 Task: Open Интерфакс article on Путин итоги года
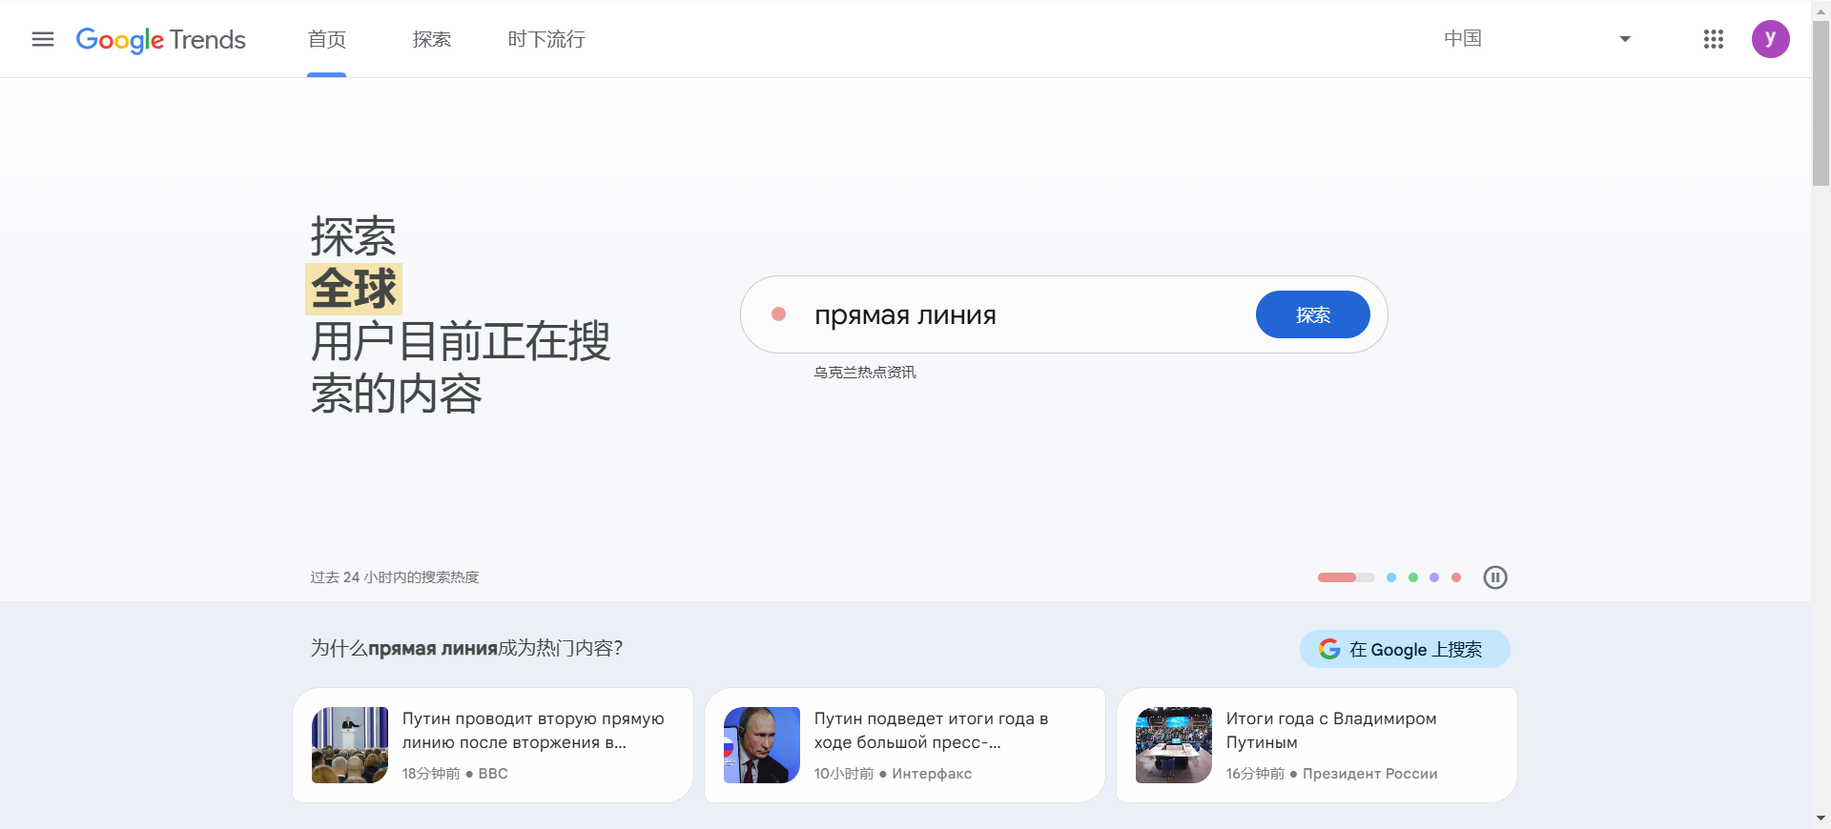905,745
